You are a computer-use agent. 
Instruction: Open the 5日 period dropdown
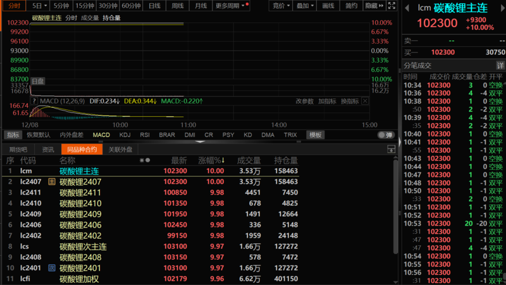[x=39, y=6]
